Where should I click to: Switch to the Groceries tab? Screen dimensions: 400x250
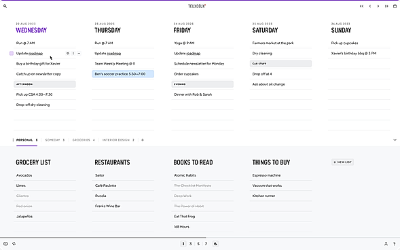pos(84,140)
